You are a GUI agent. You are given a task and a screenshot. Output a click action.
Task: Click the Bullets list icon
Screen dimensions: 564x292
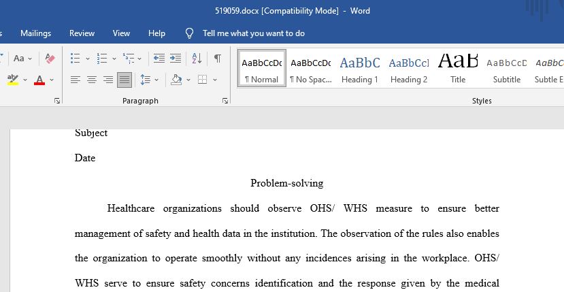pyautogui.click(x=75, y=59)
